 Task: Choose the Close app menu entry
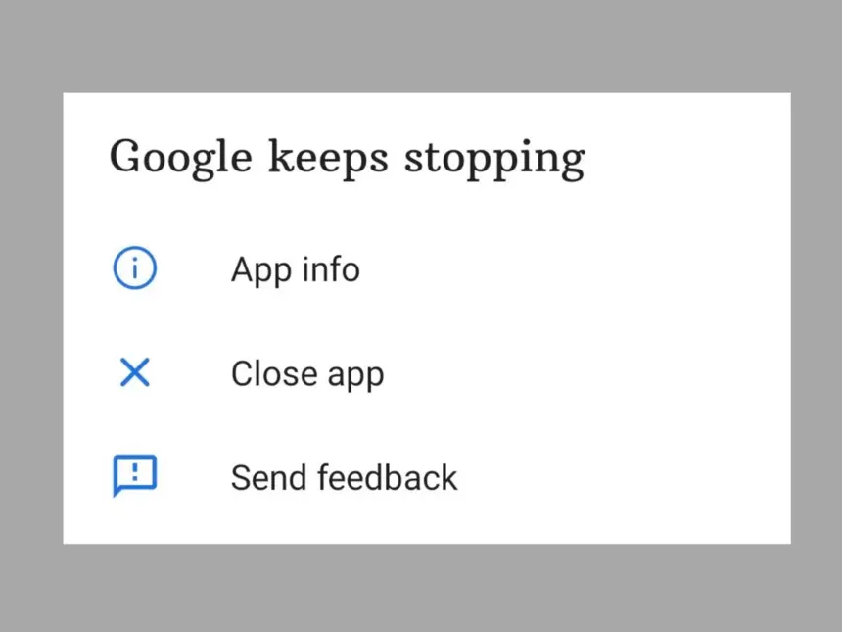tap(307, 373)
